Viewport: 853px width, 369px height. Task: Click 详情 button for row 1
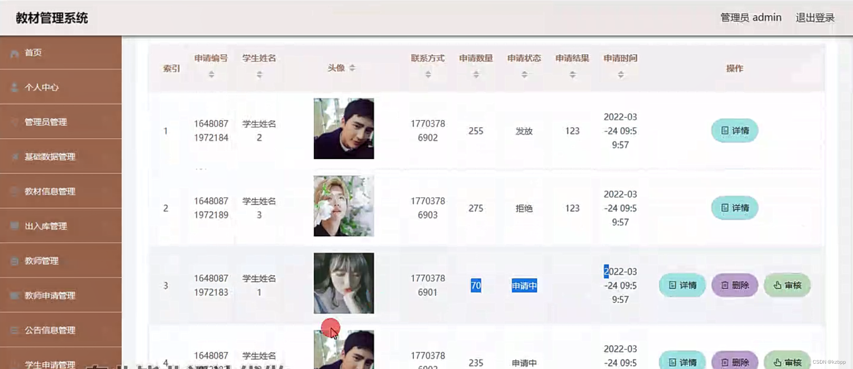[735, 130]
